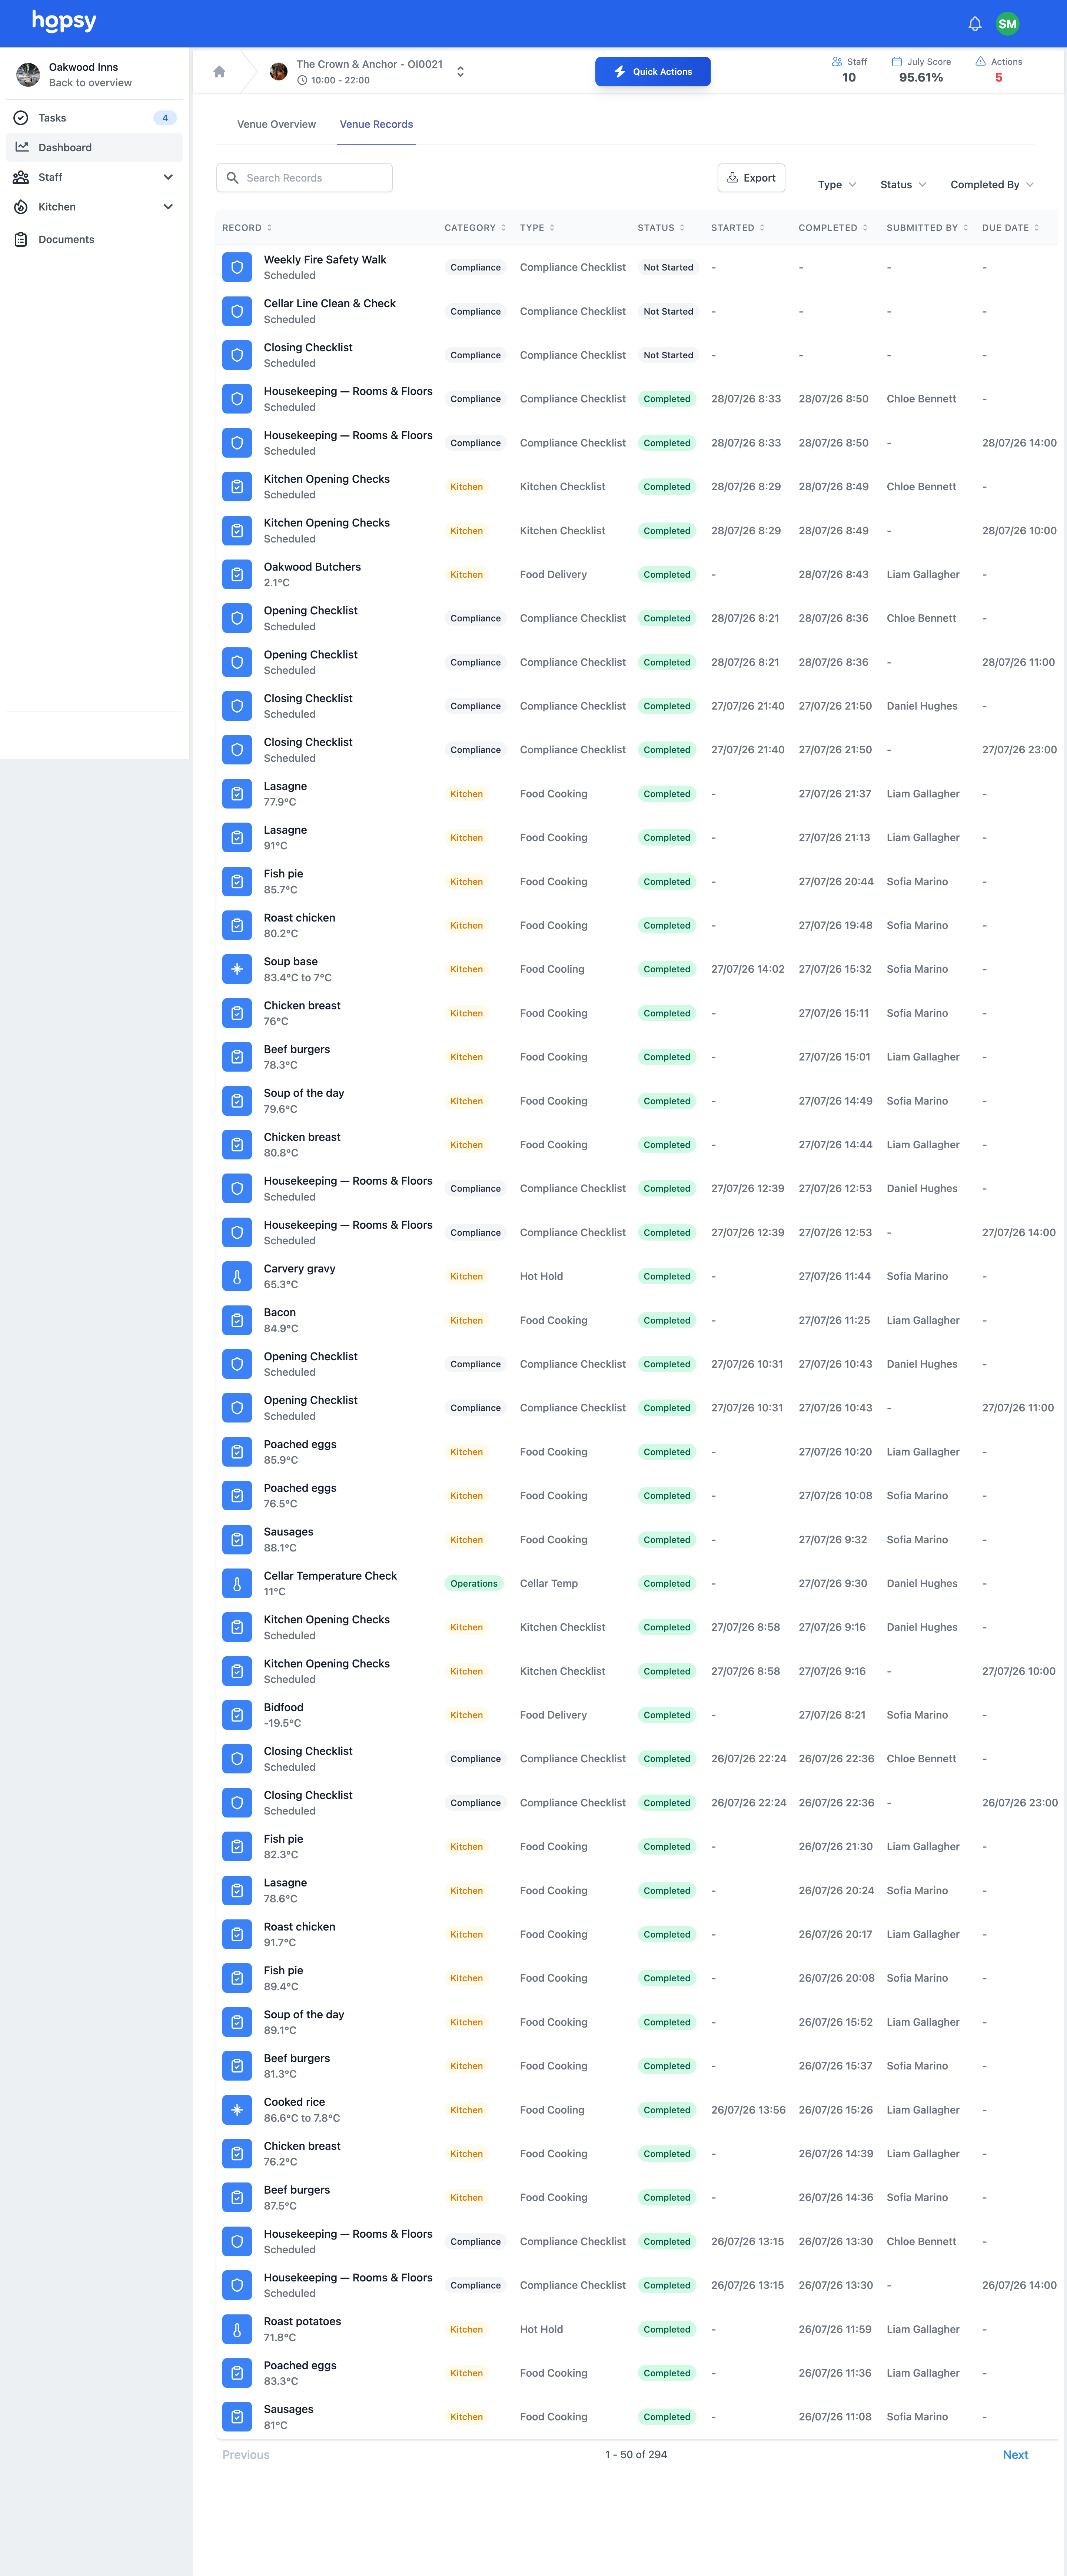This screenshot has width=1067, height=2576.
Task: Sort by the Record column
Action: tap(247, 228)
